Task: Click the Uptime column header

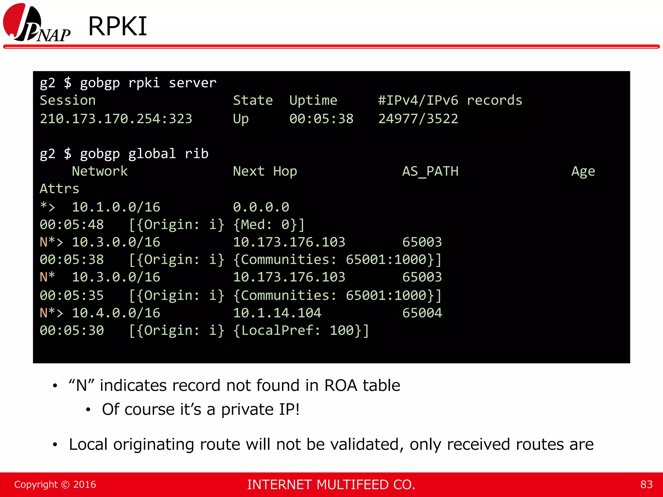Action: (x=313, y=101)
